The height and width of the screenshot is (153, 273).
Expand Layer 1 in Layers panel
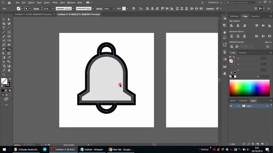239,106
